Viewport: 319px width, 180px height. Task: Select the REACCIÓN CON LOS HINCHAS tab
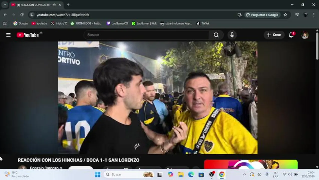pyautogui.click(x=33, y=5)
